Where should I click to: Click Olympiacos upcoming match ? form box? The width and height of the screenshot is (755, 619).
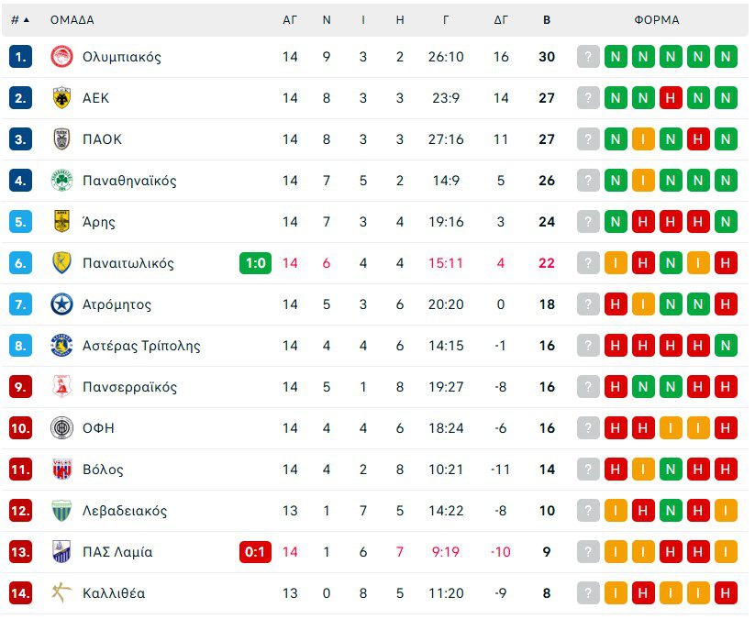click(588, 57)
